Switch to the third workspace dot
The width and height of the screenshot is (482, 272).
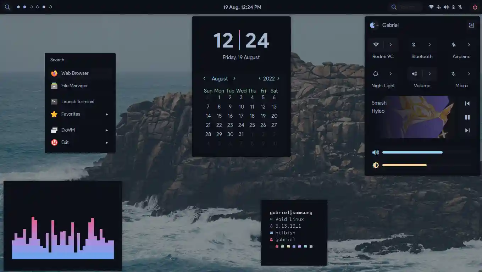coord(31,7)
